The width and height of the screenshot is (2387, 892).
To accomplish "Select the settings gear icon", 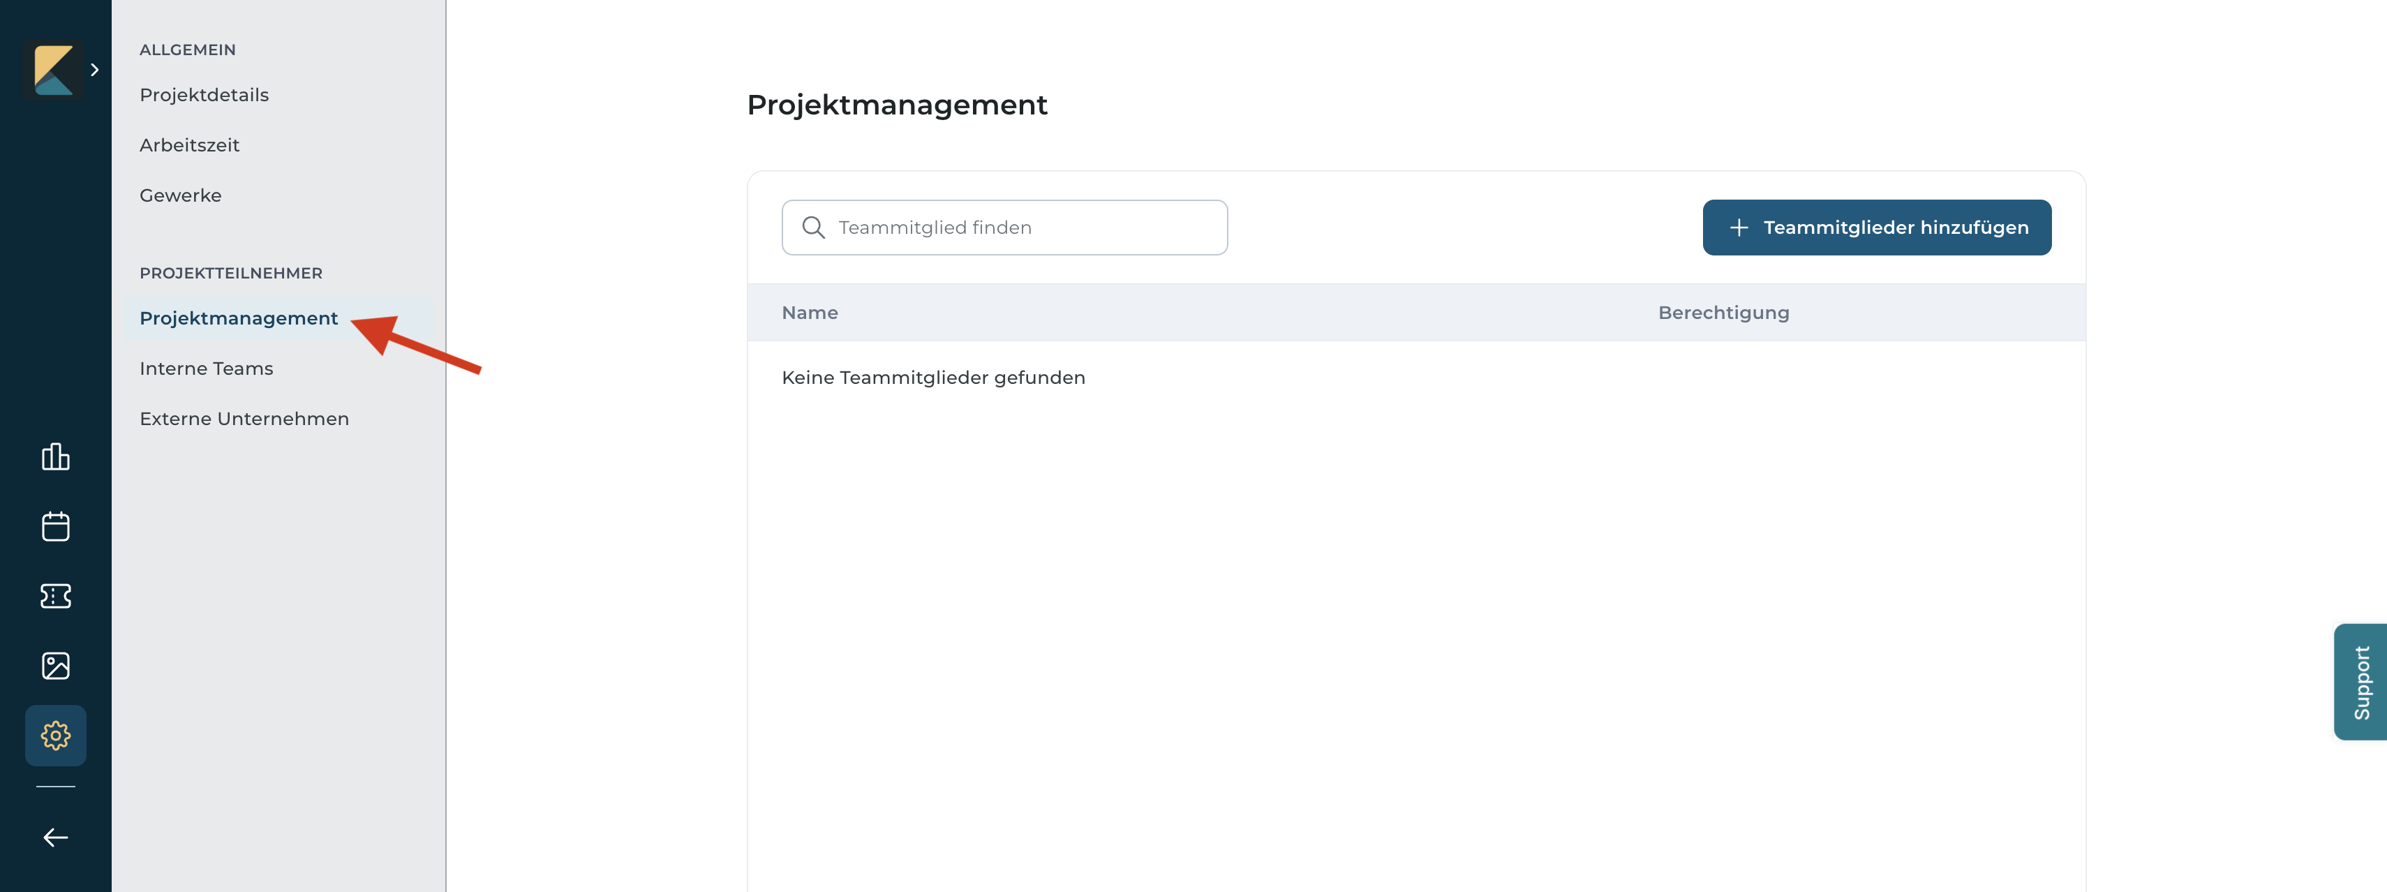I will click(x=56, y=736).
